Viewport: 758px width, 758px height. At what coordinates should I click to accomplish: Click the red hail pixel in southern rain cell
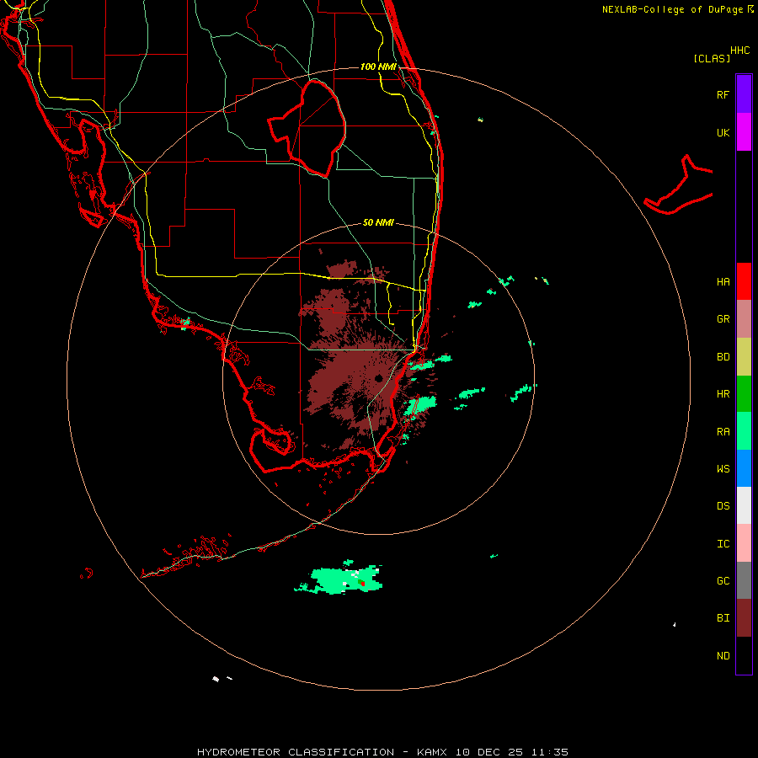(x=362, y=584)
